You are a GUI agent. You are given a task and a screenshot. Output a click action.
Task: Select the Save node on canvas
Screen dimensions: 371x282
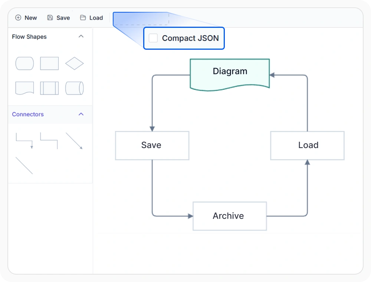[x=152, y=145]
